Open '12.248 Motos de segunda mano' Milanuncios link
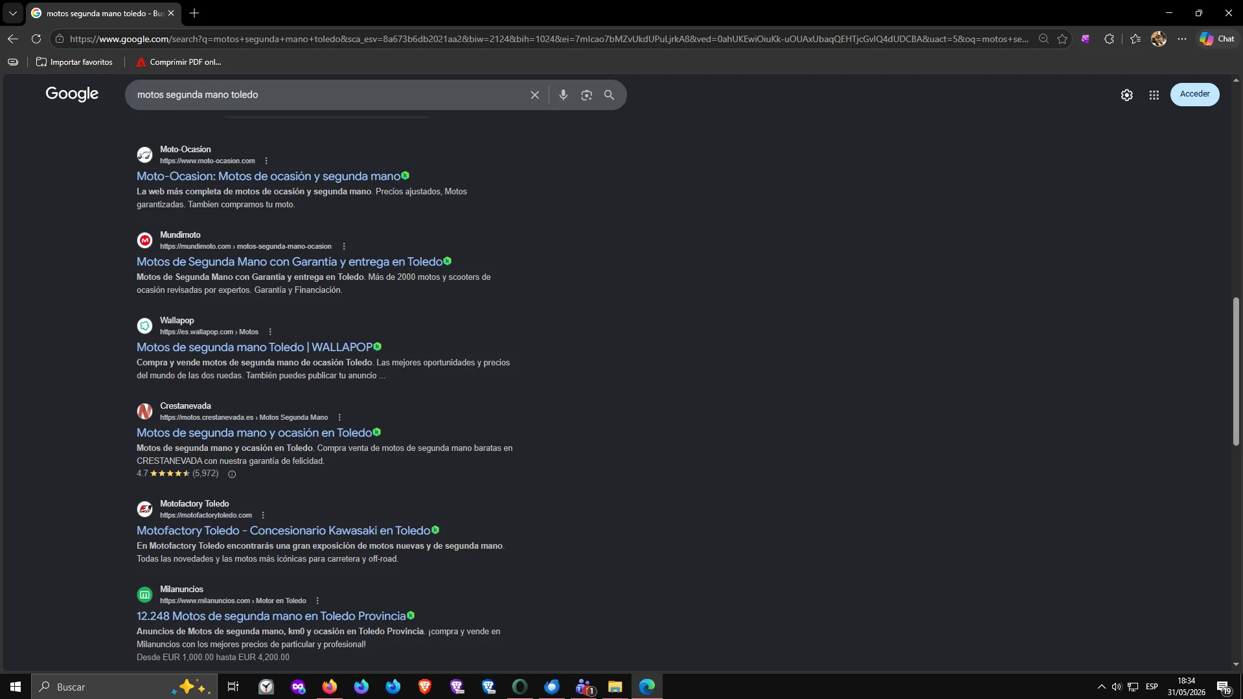The image size is (1243, 699). coord(271,616)
